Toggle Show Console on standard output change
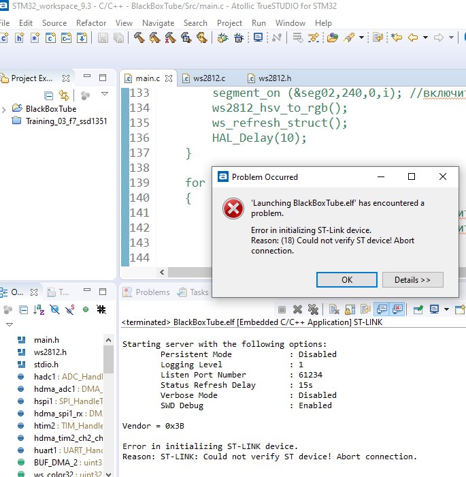Viewport: 466px width, 477px height. click(382, 309)
